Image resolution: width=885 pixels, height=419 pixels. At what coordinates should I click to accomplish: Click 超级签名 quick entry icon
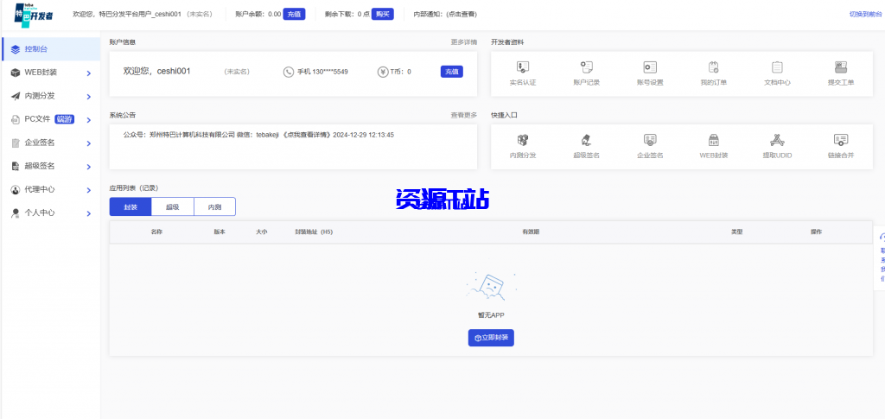[587, 140]
